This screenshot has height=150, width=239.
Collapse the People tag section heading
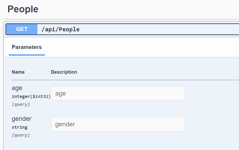pos(23,9)
